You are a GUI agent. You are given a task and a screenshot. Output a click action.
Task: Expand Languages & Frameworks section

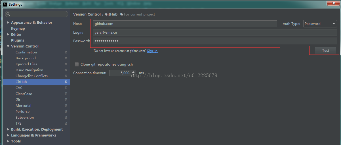coord(8,135)
